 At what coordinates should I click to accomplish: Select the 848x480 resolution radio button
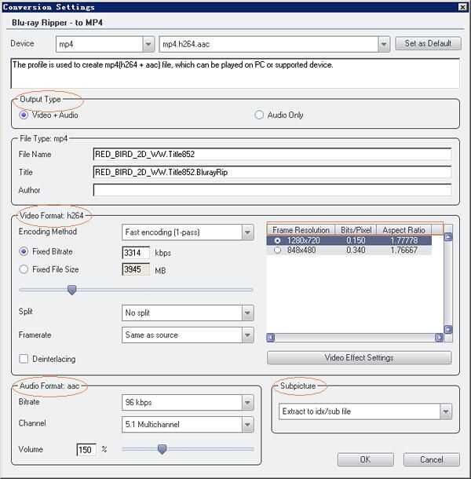(x=277, y=250)
